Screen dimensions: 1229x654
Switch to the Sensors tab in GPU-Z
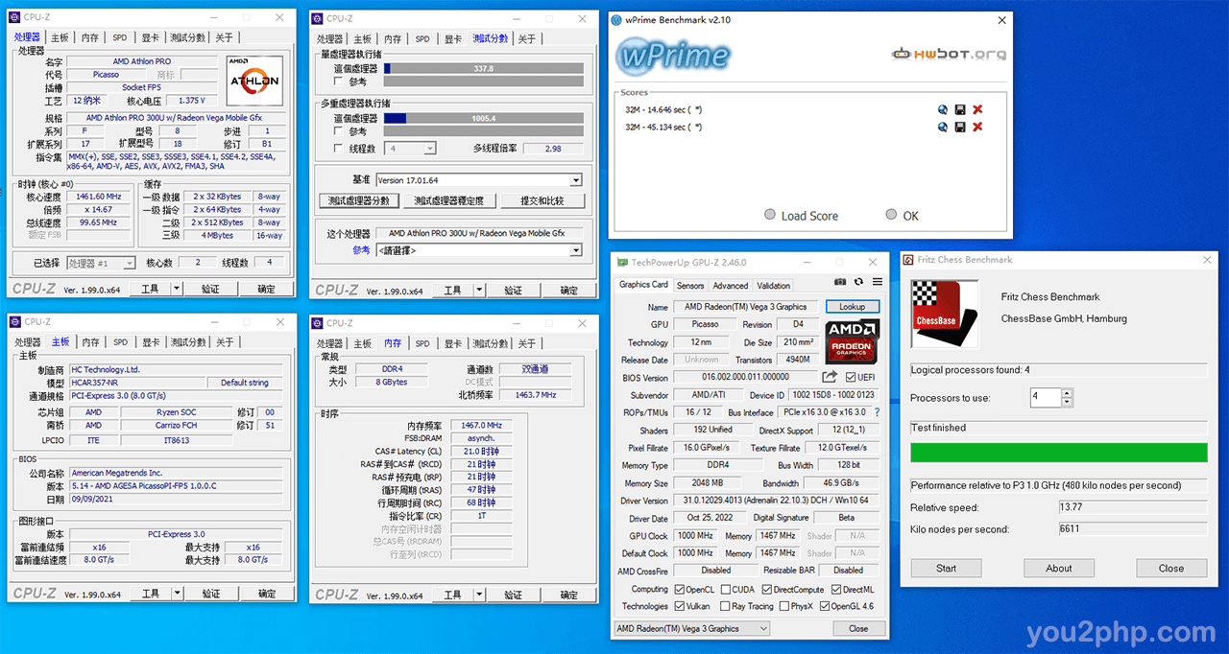(690, 285)
